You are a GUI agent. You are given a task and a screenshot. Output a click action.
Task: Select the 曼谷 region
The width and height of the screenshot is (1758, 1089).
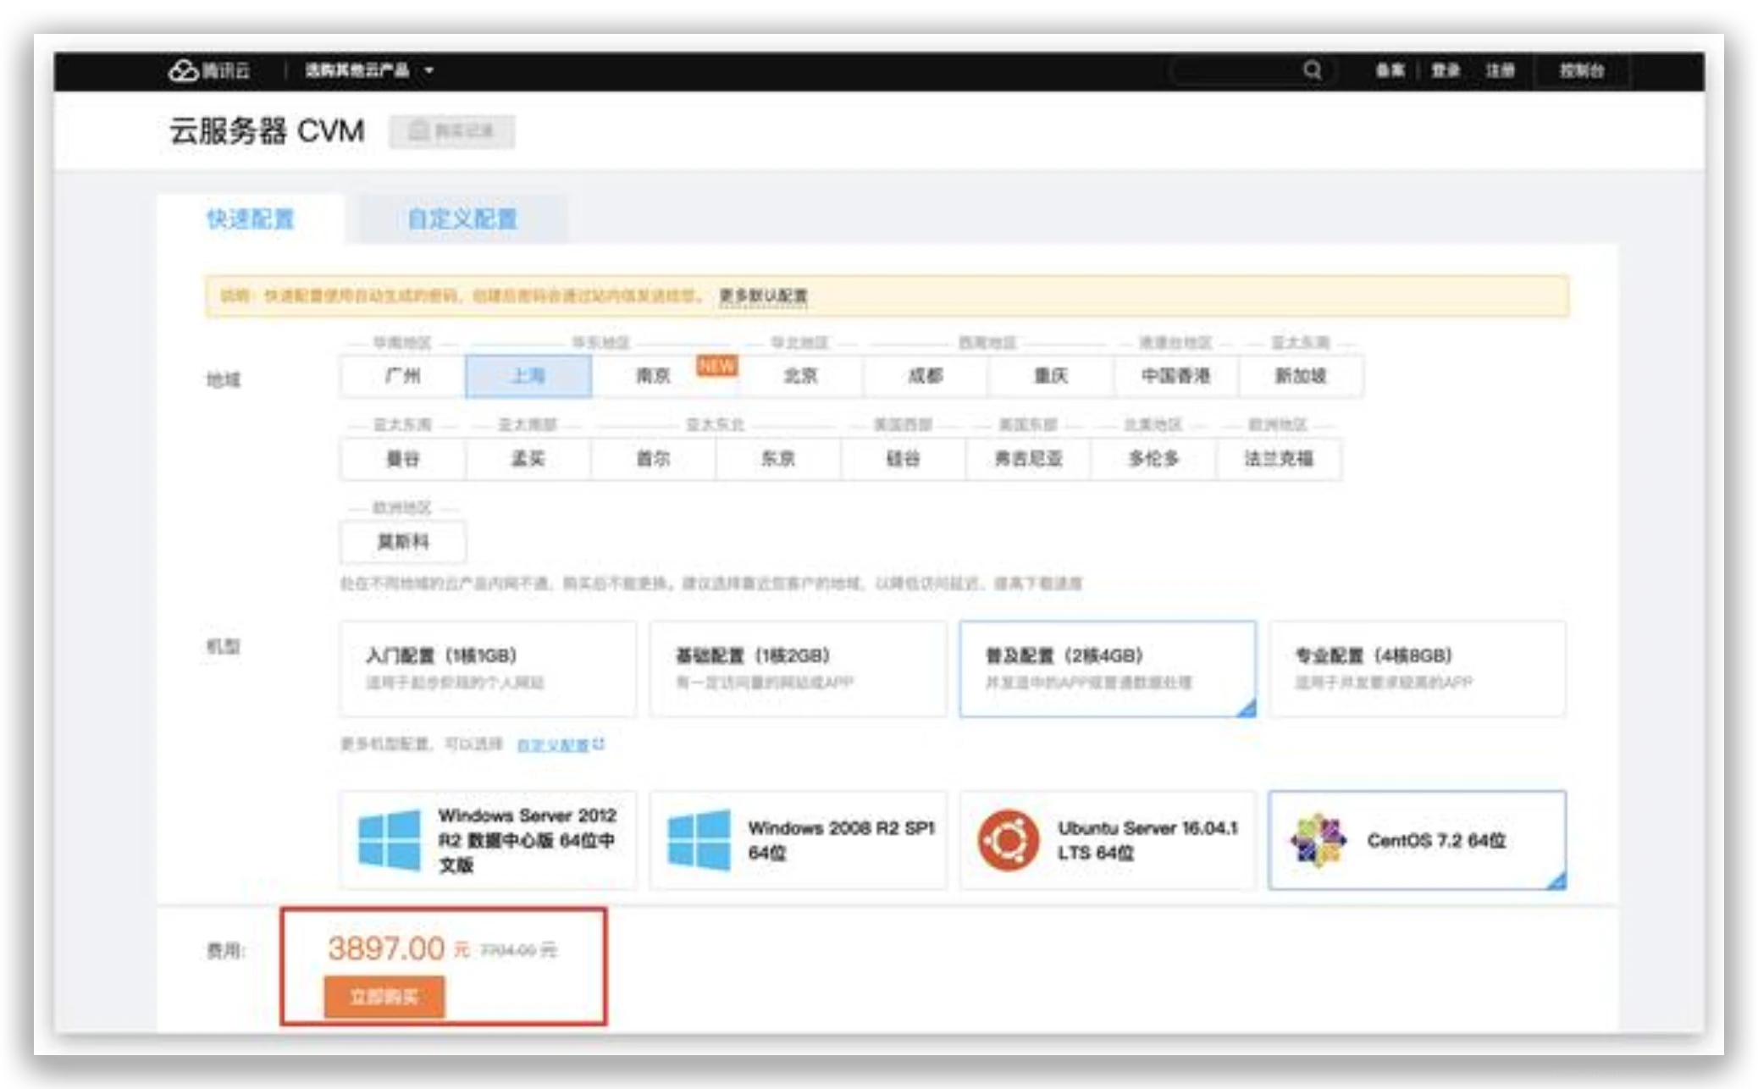pyautogui.click(x=403, y=459)
